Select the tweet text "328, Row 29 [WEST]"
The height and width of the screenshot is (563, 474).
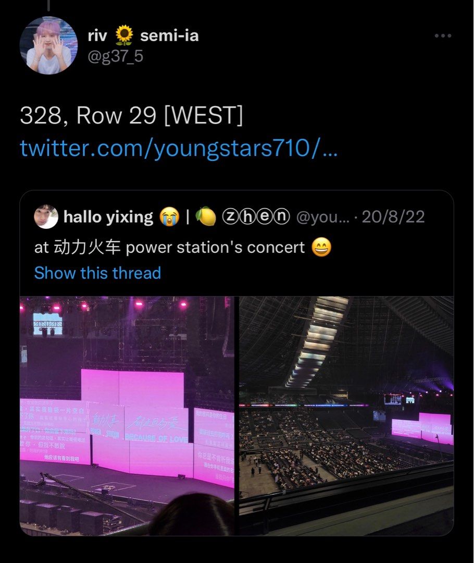(x=131, y=116)
